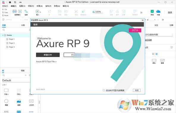The width and height of the screenshot is (176, 113).
Task: Open the Insert dropdown arrow
Action: click(x=40, y=12)
